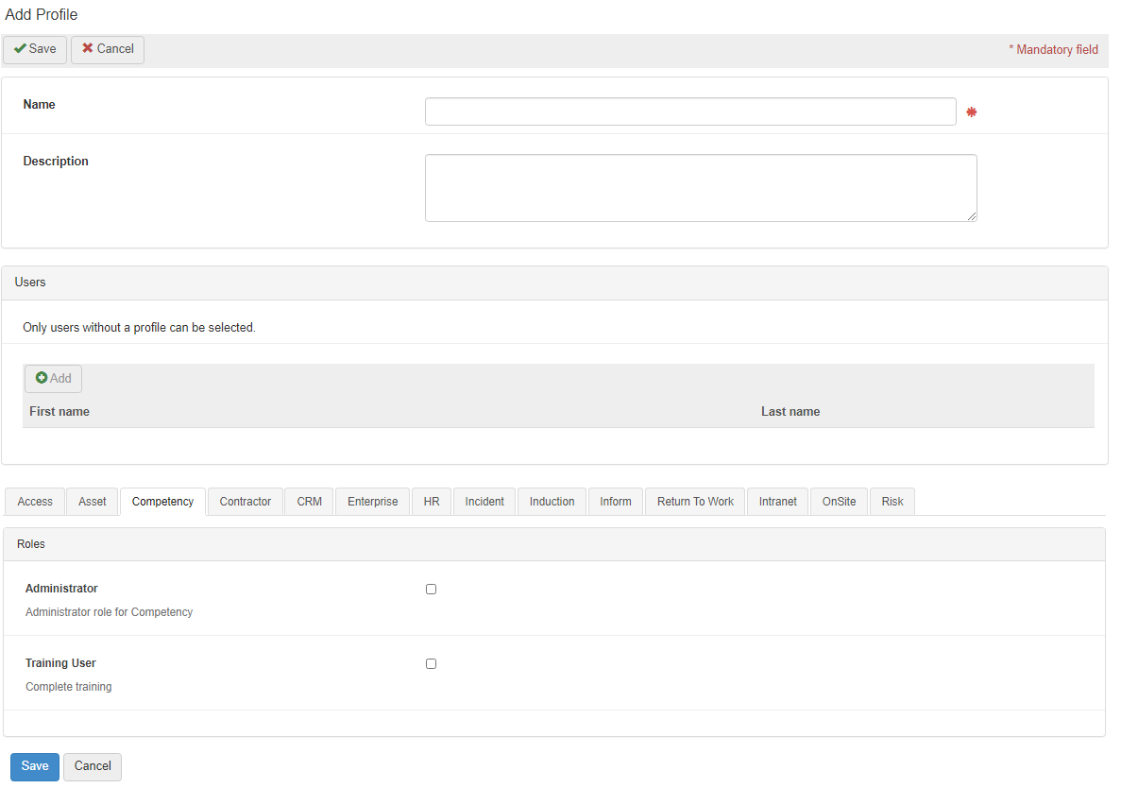Image resolution: width=1121 pixels, height=788 pixels.
Task: Click the red X Cancel button at top
Action: [x=108, y=49]
